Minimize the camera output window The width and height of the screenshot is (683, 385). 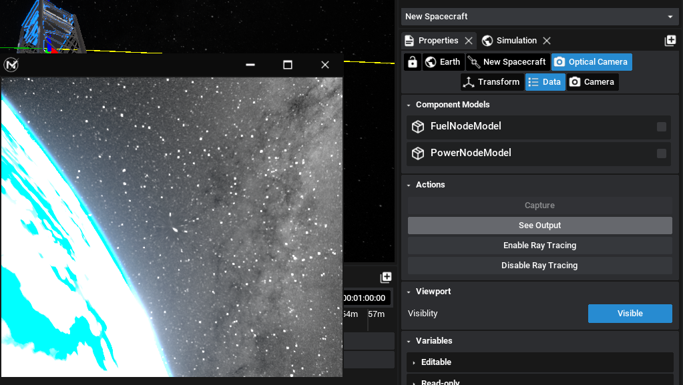[x=250, y=65]
